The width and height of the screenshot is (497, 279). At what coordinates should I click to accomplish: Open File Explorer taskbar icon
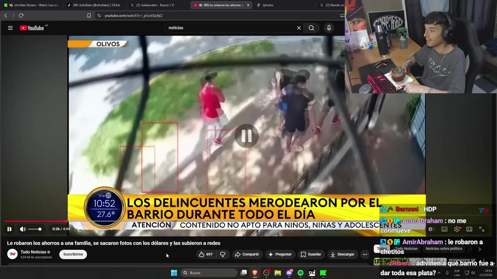click(278, 273)
